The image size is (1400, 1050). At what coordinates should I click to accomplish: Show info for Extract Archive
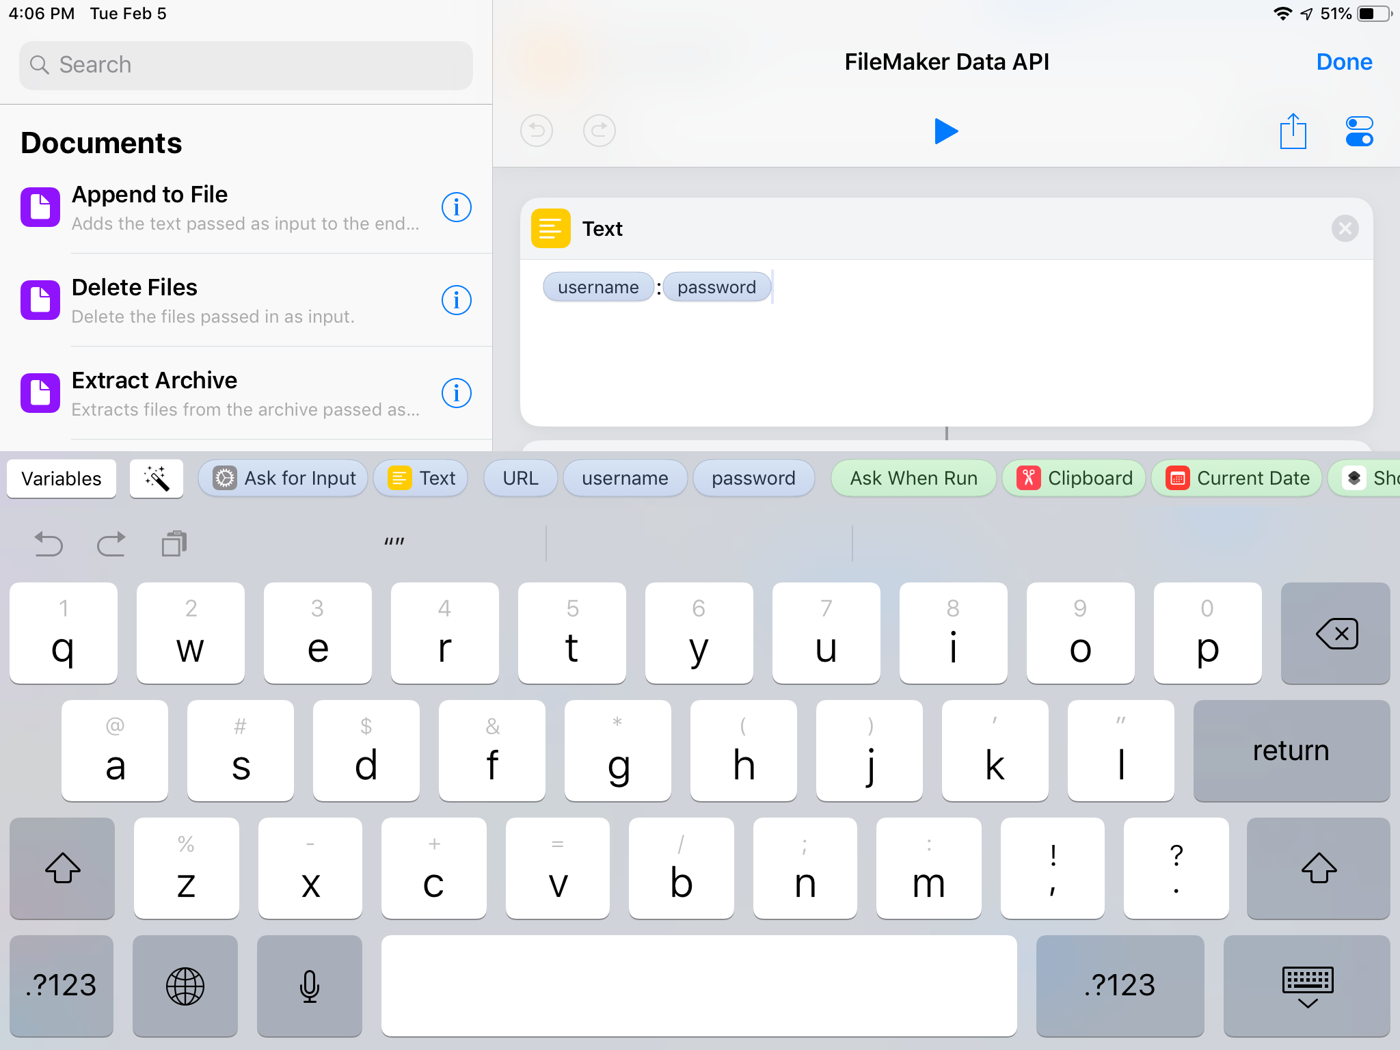click(x=456, y=393)
